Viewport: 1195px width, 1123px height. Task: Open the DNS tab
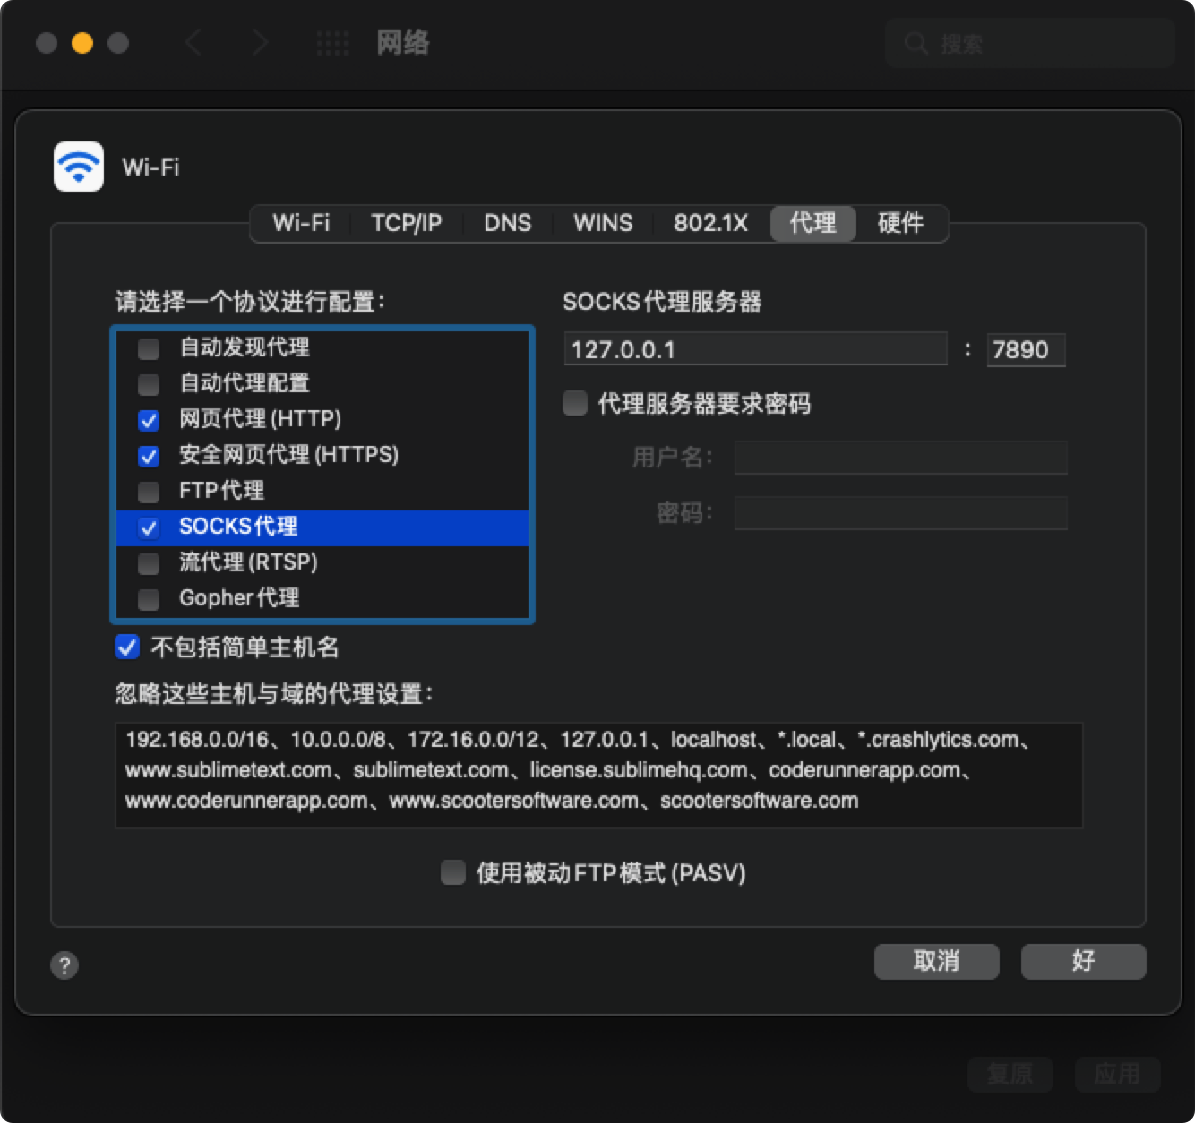coord(508,223)
